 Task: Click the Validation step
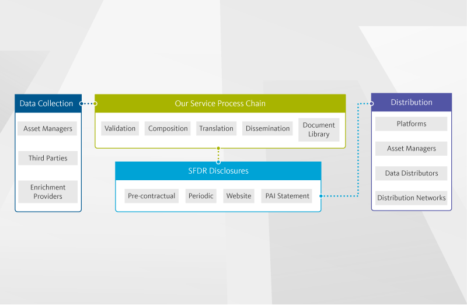pos(120,128)
